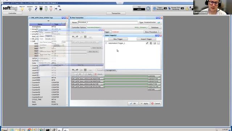Viewport: 232px width, 131px height.
Task: Select the Counter05 tag row
Action: 47,95
